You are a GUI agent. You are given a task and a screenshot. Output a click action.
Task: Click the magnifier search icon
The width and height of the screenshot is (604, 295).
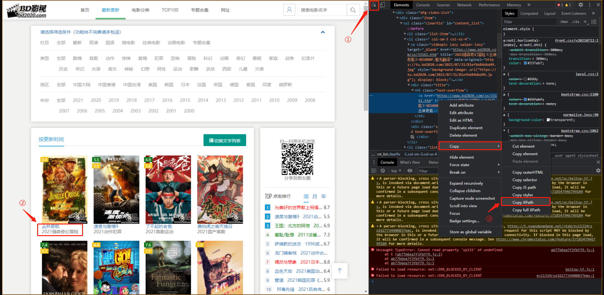[353, 10]
